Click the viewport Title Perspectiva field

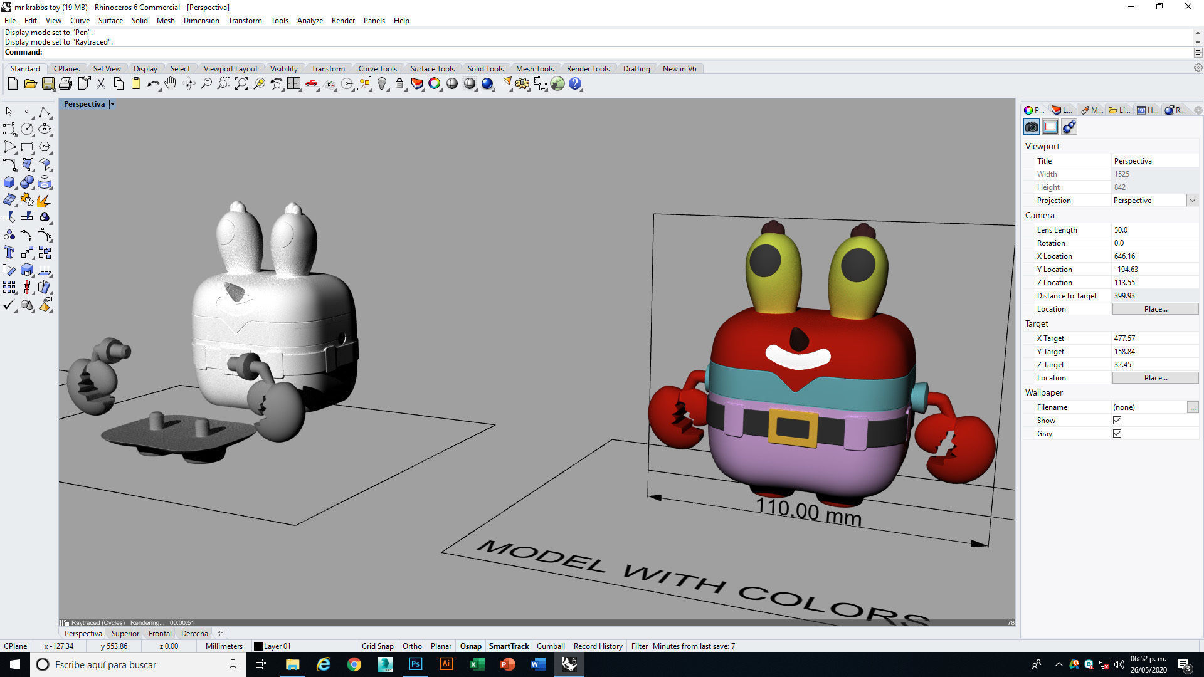click(1154, 161)
